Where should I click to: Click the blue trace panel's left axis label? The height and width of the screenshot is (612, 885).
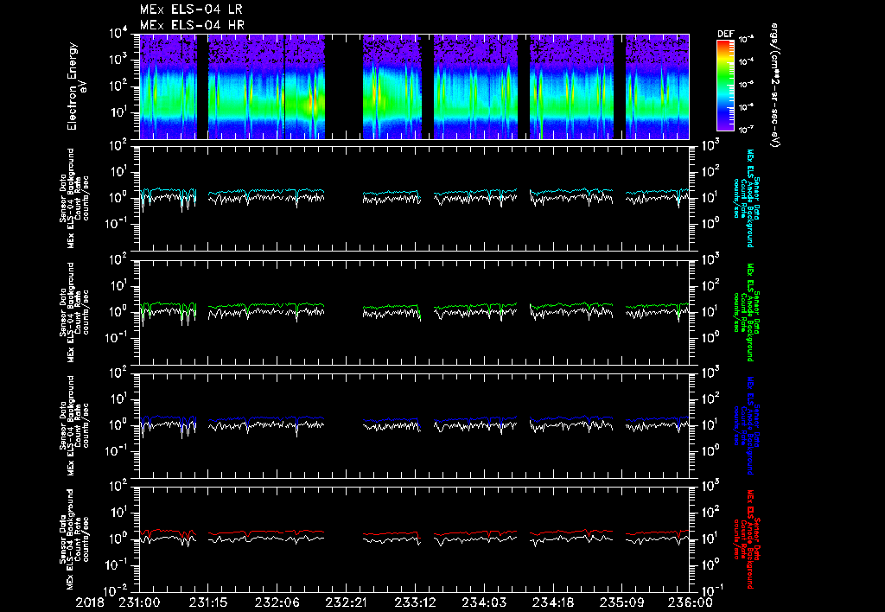point(74,425)
